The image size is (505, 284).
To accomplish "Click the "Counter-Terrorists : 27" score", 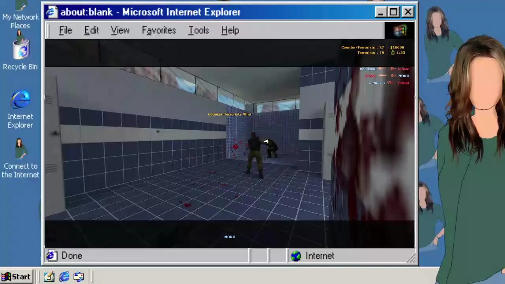I will click(363, 47).
